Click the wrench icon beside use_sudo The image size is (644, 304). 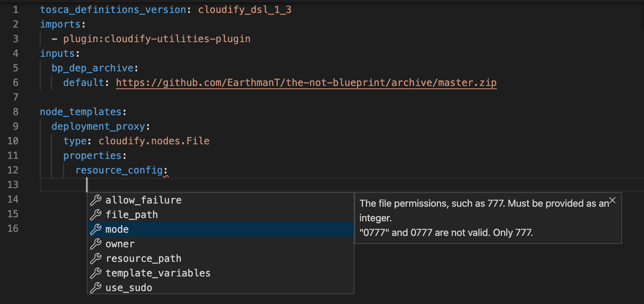pos(96,287)
